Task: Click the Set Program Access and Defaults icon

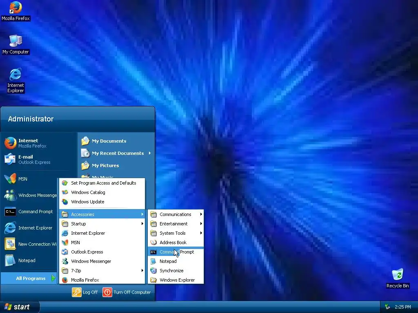Action: click(x=65, y=183)
